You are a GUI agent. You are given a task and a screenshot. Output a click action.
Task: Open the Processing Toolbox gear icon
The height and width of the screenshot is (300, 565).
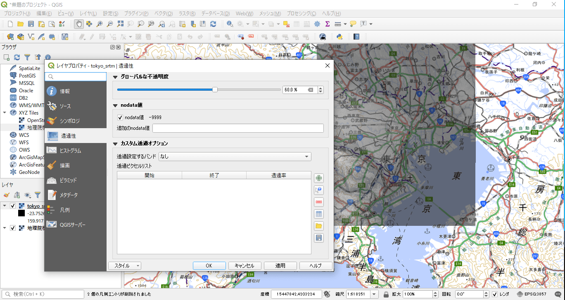coord(317,24)
